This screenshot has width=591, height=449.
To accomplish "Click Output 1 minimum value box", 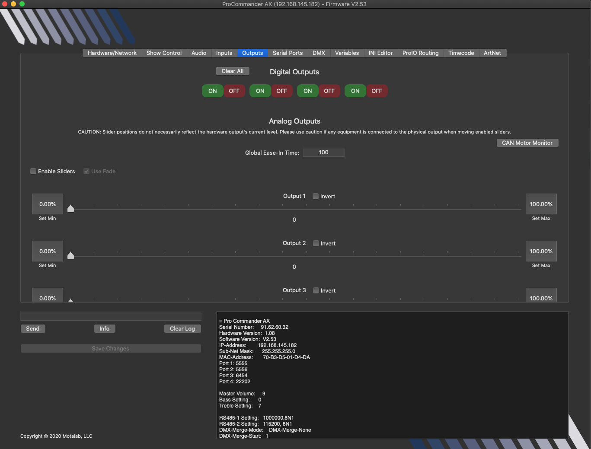I will click(x=48, y=204).
